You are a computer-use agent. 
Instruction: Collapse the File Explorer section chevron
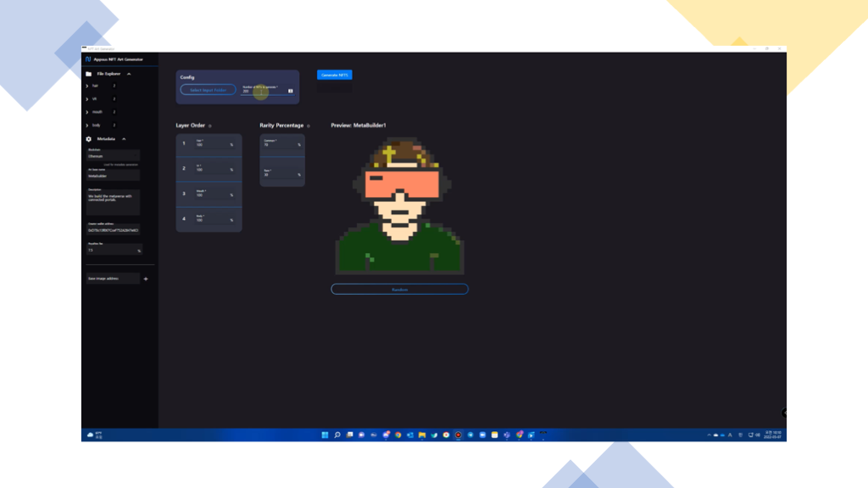coord(129,75)
